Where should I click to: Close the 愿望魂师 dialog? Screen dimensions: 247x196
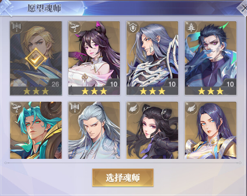tap(243, 8)
